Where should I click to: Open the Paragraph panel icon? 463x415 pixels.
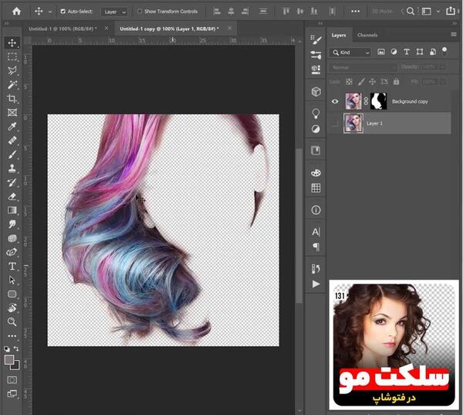coord(316,247)
